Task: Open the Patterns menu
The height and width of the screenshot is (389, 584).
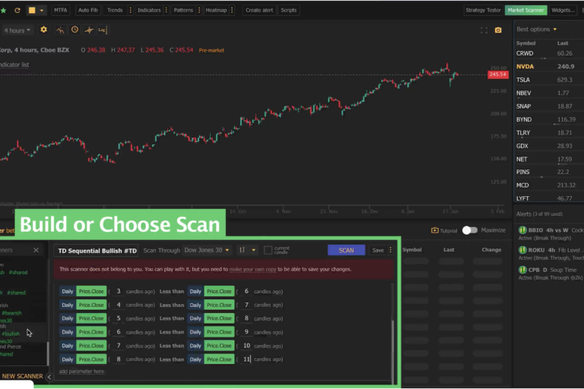Action: [183, 11]
